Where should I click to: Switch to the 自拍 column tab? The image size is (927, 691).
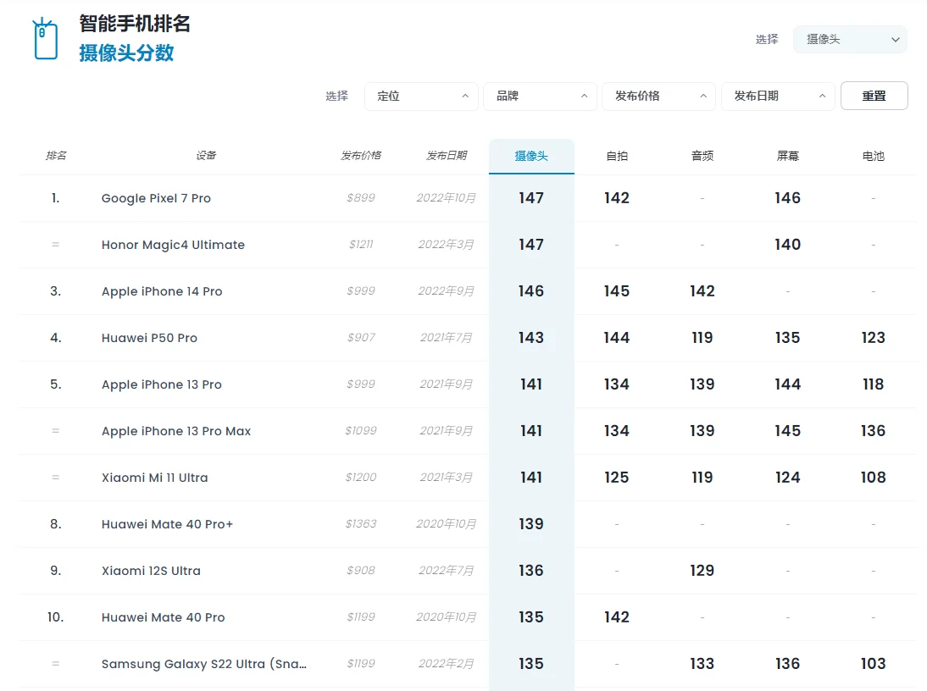[x=617, y=157]
